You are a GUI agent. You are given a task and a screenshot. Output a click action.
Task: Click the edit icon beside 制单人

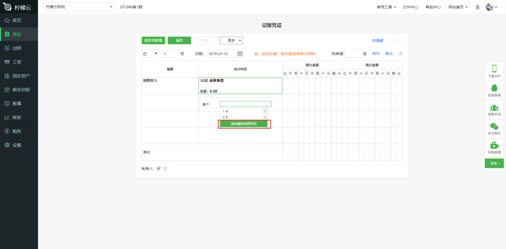(165, 169)
